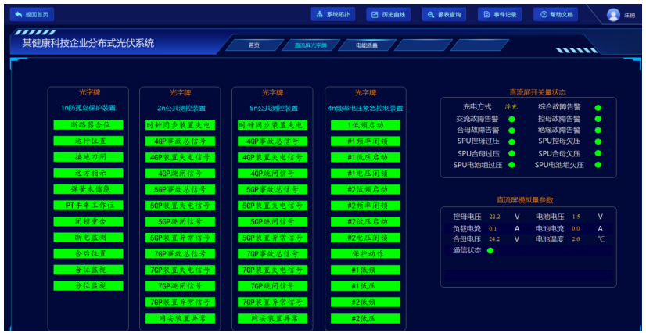Select 弹簧未储能 annunciator tile

88,189
